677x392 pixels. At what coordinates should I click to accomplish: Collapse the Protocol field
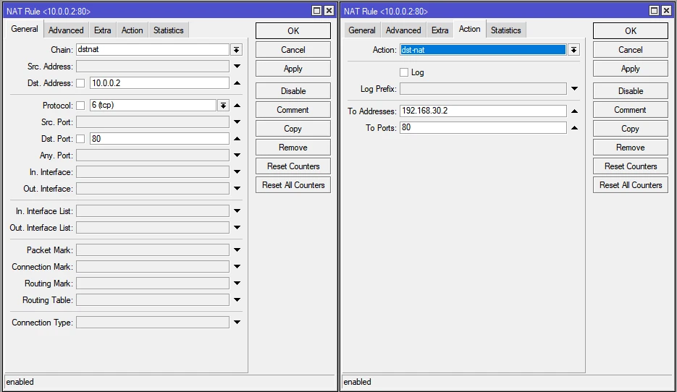pyautogui.click(x=237, y=106)
